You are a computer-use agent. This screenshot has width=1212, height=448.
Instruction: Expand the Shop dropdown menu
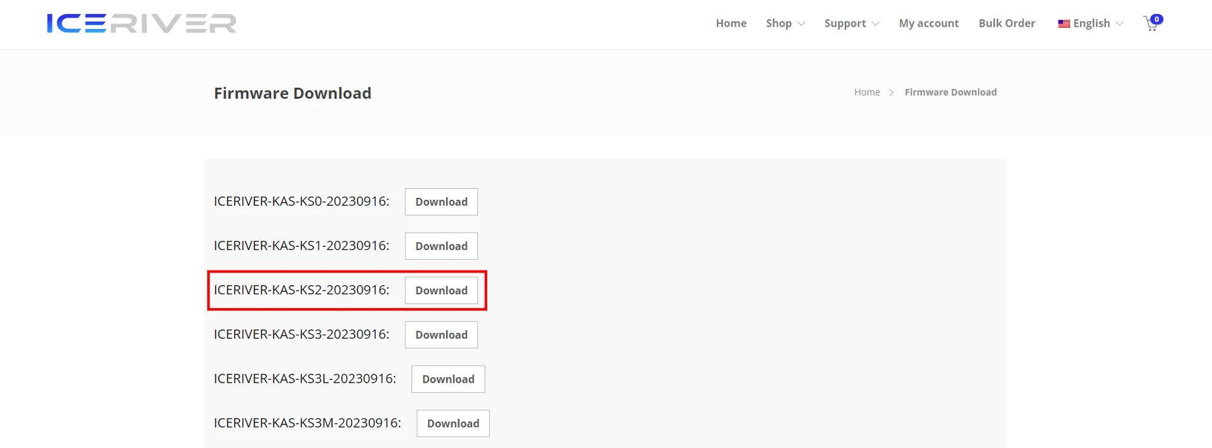click(x=785, y=24)
